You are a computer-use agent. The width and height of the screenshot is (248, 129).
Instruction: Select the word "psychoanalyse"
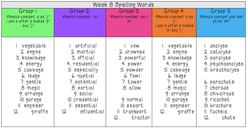tap(227, 64)
